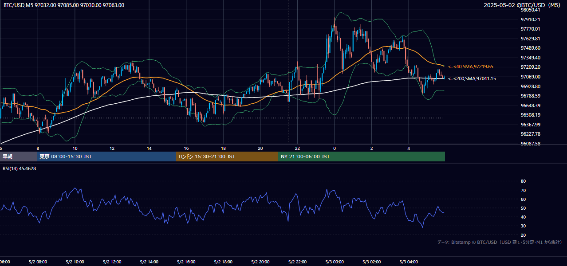Click the BTC/USD,M5 header price text

[64, 5]
